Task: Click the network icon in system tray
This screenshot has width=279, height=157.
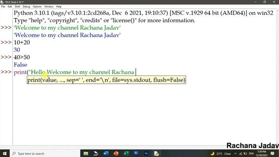Action: (x=241, y=154)
